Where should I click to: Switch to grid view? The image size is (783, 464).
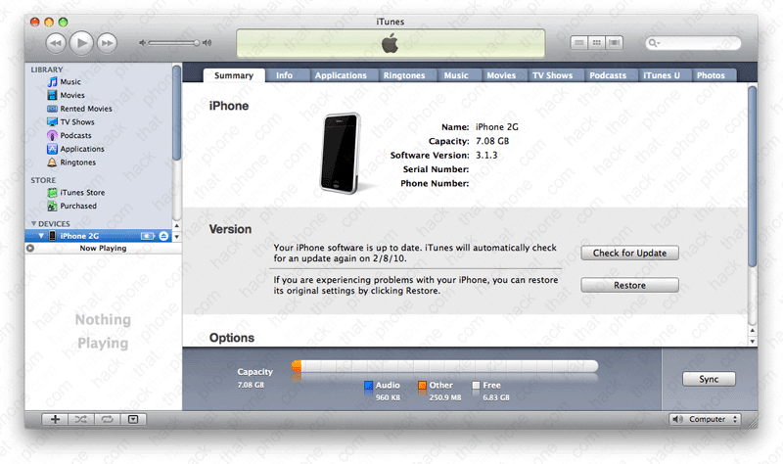tap(597, 43)
